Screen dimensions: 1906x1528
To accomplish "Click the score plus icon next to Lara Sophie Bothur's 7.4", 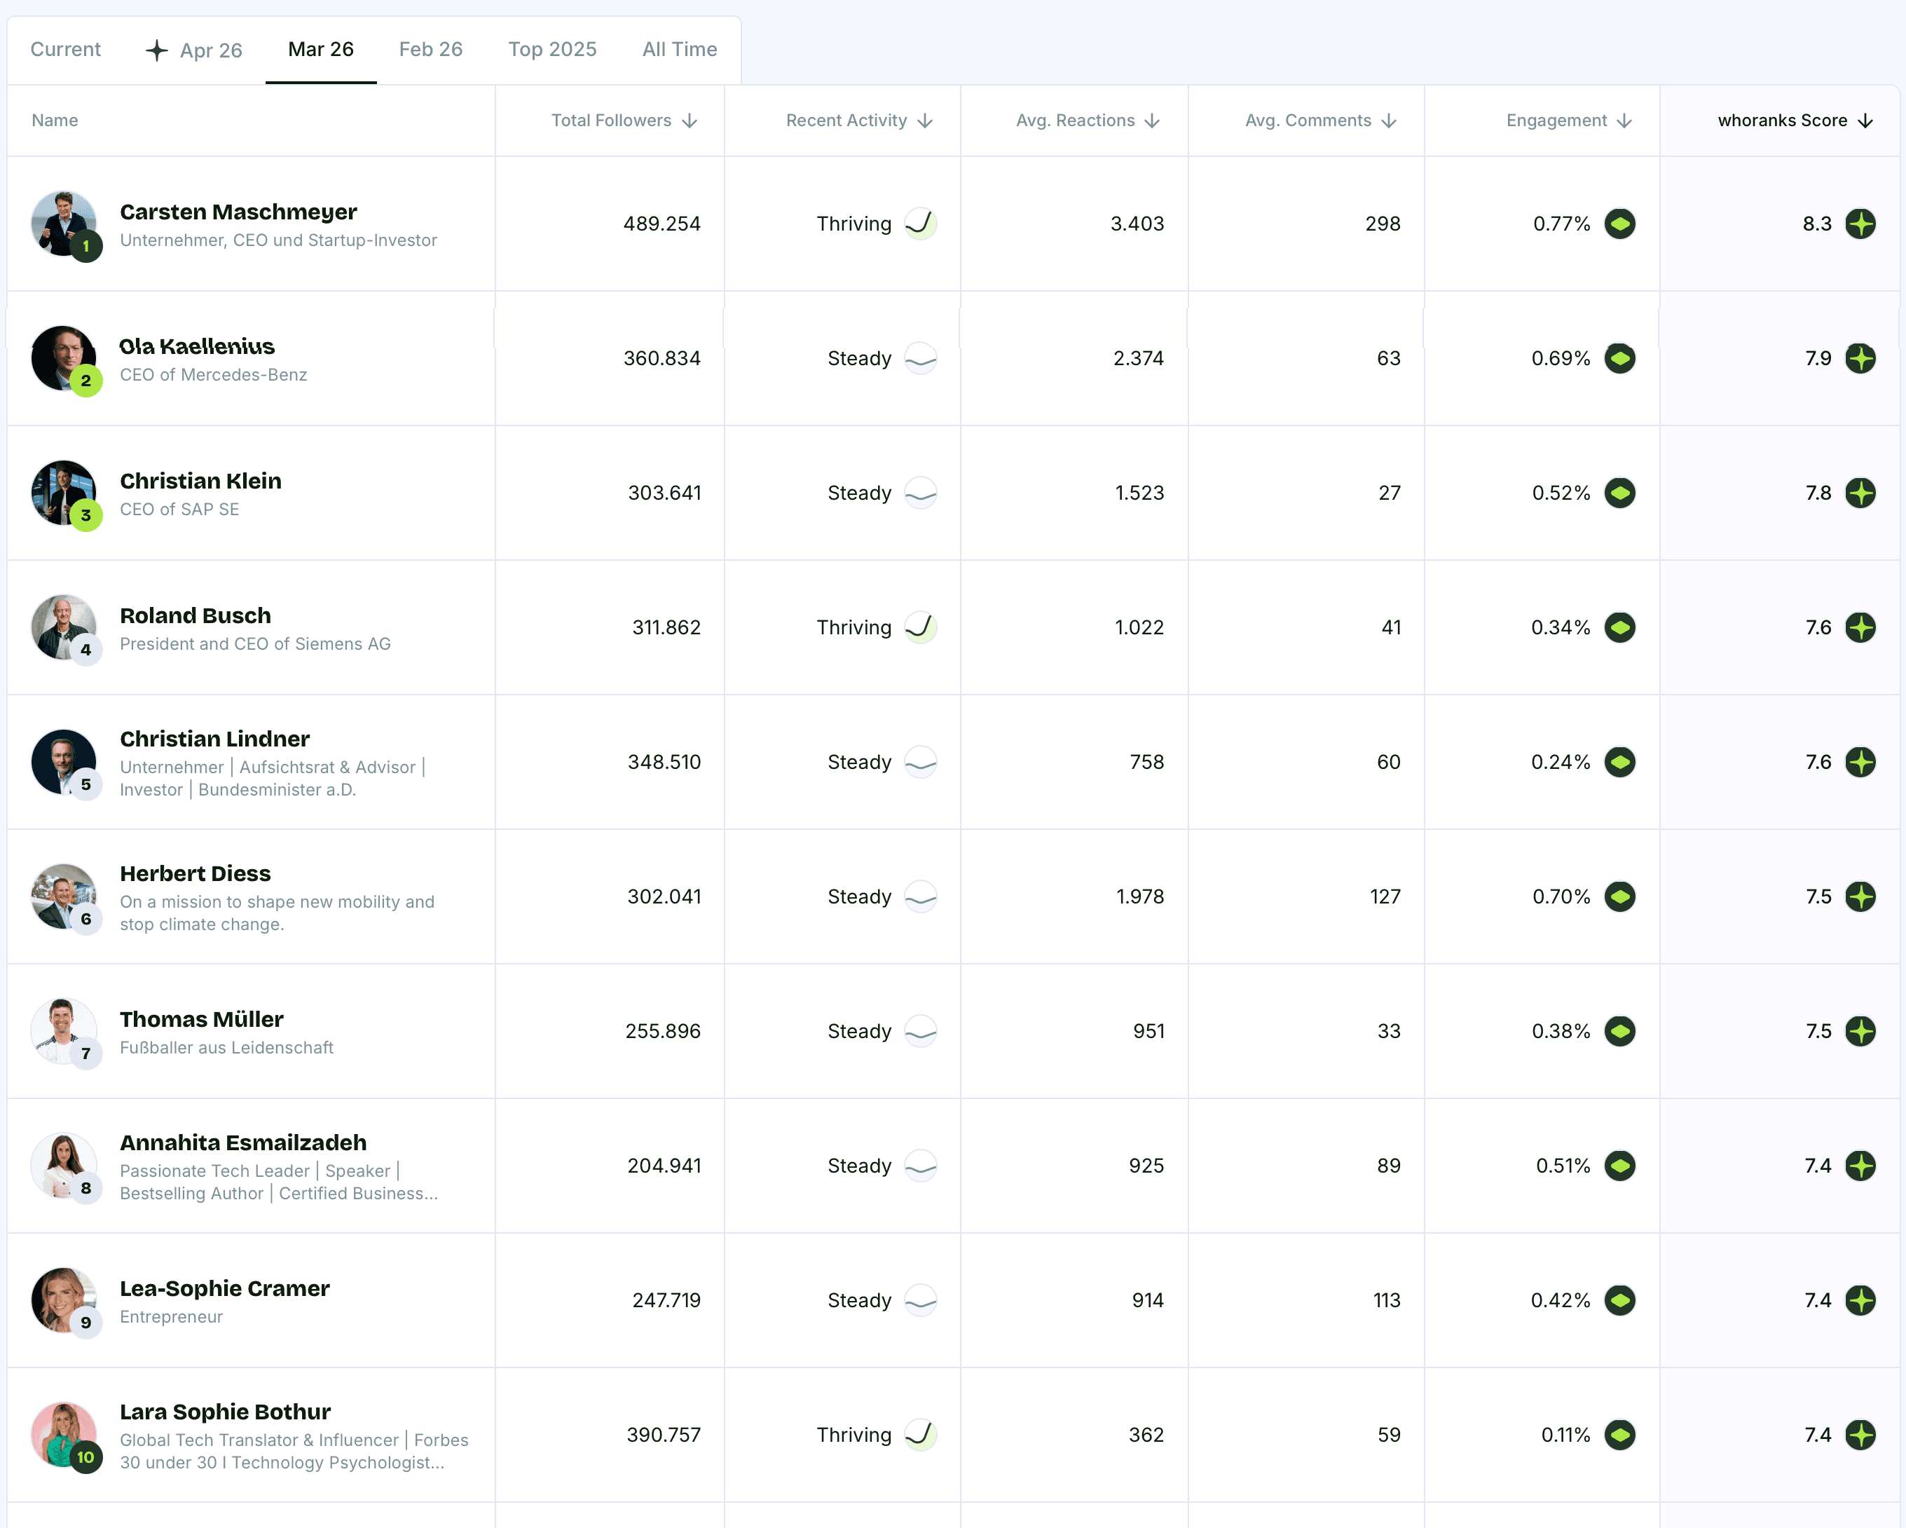I will (x=1862, y=1435).
